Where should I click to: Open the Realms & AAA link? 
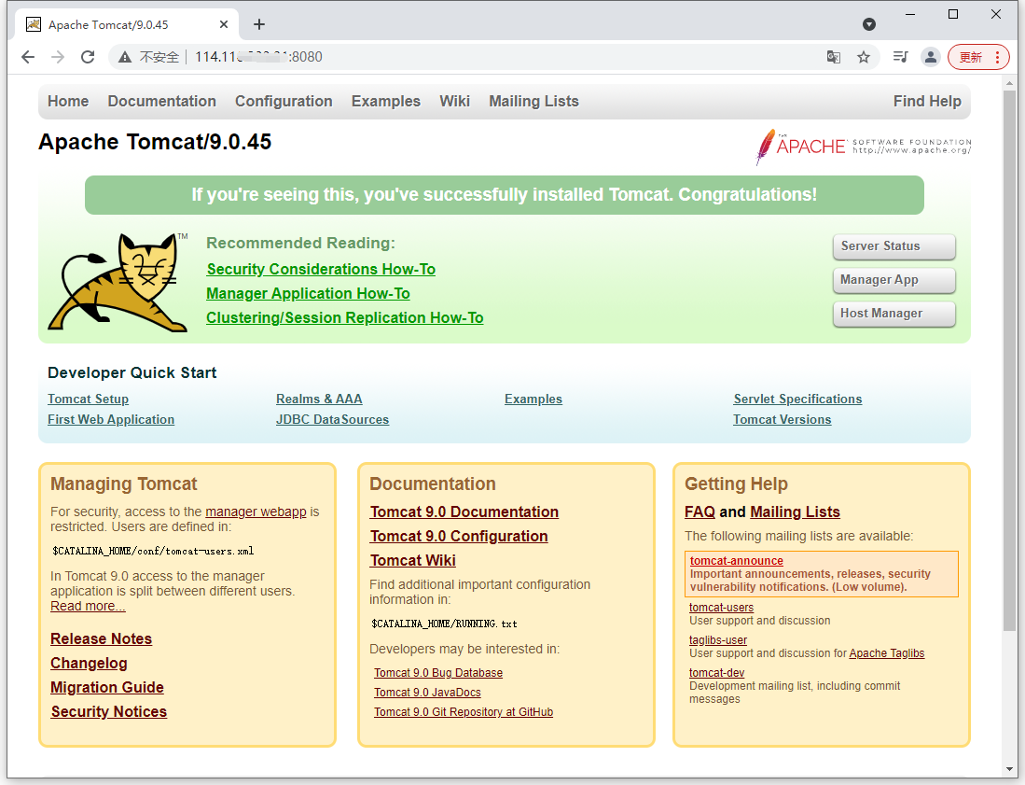319,400
